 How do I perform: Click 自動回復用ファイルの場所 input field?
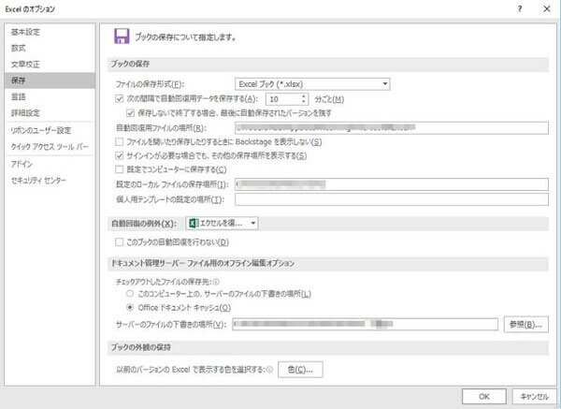tap(392, 128)
